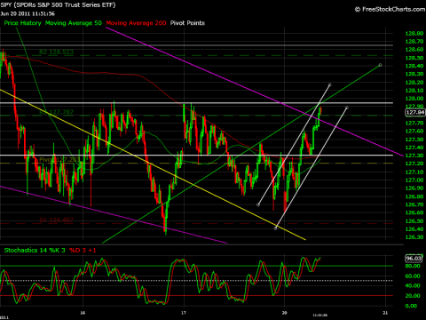Click the current time marker on time axis

pyautogui.click(x=320, y=316)
